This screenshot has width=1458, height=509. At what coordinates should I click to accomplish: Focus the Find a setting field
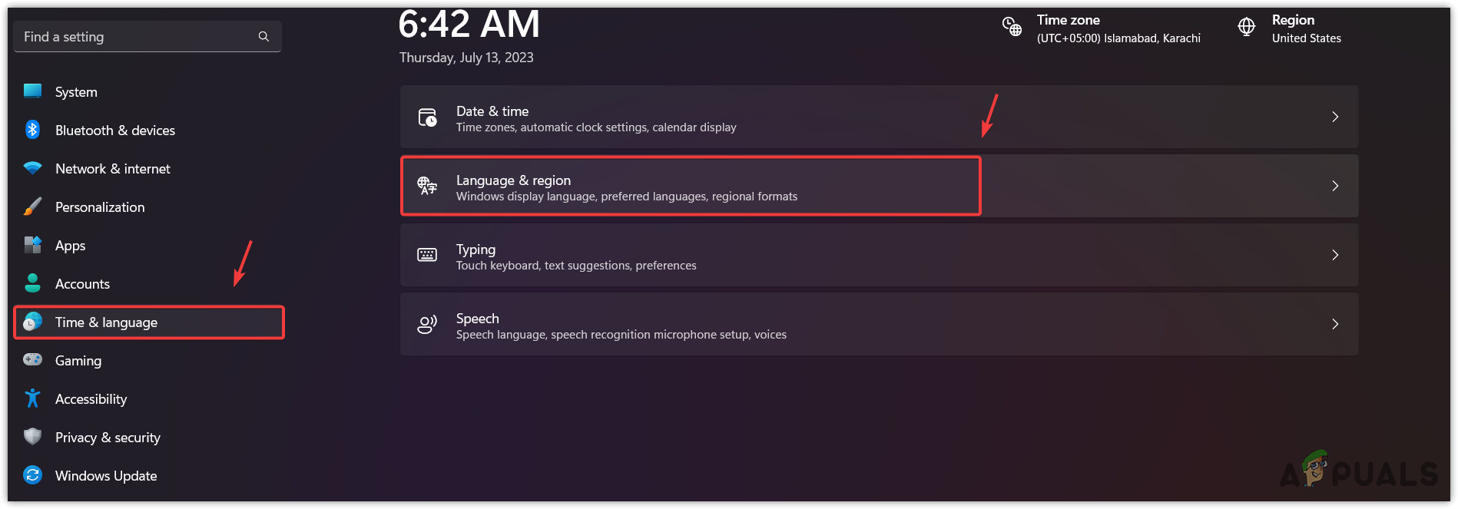click(138, 37)
